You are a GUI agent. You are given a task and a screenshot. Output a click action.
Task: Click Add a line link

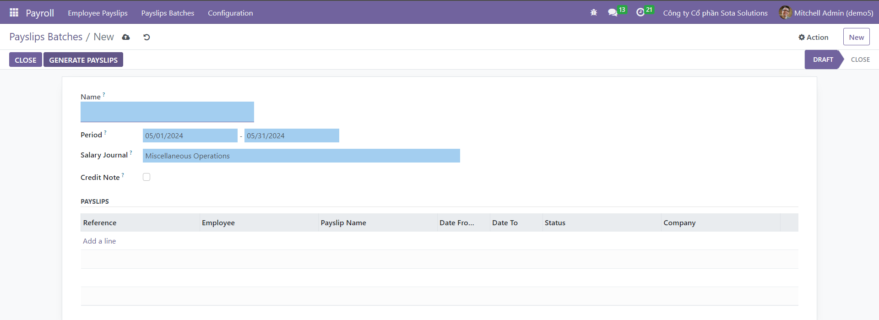(99, 241)
